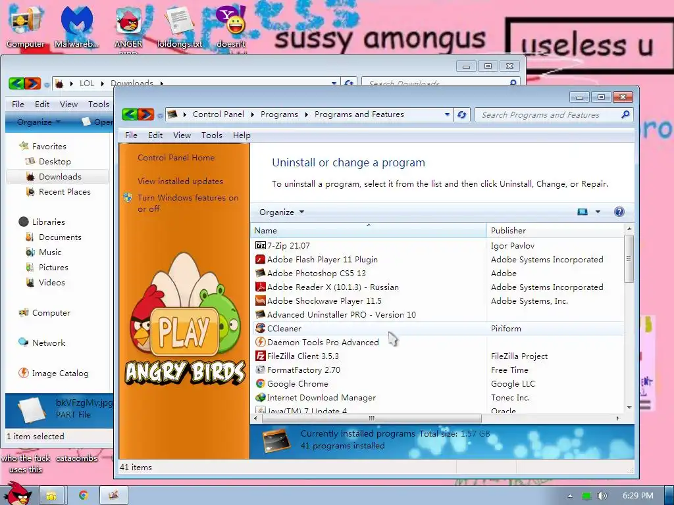Viewport: 674px width, 505px height.
Task: Open the Computer desktop icon
Action: pyautogui.click(x=25, y=26)
